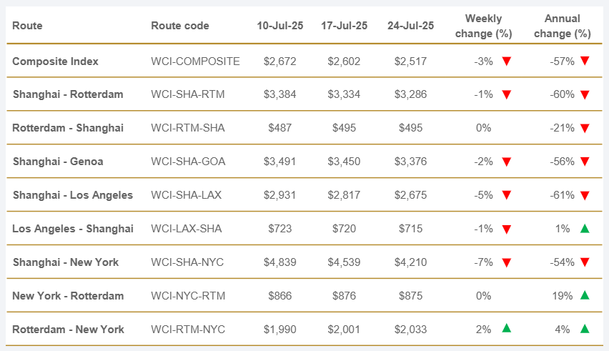The height and width of the screenshot is (351, 609).
Task: Click the Weekly change (%) header
Action: [483, 26]
